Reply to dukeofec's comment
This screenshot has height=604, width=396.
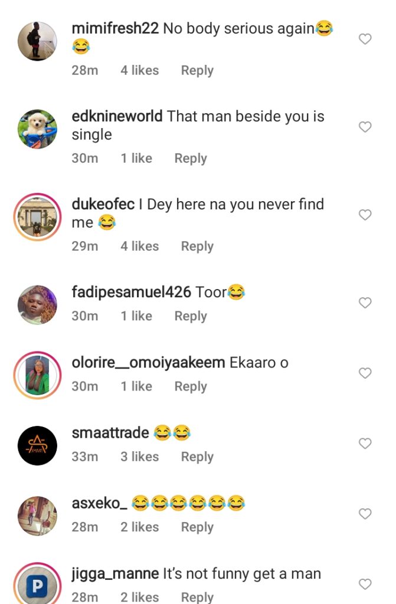click(x=197, y=247)
